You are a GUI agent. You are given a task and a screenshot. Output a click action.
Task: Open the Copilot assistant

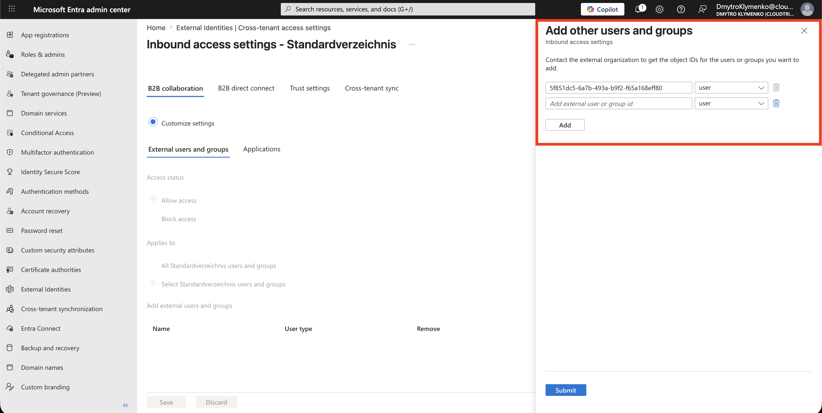(602, 9)
